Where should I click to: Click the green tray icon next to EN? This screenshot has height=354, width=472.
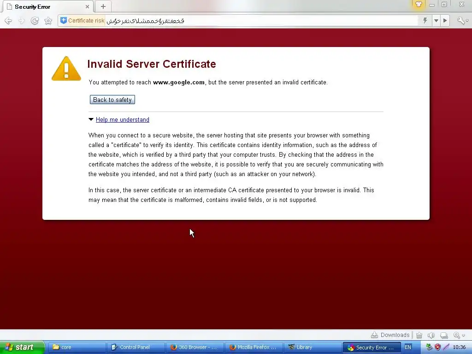point(429,347)
